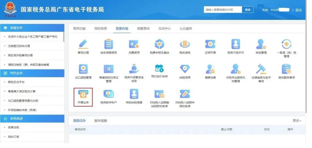
Task: Open 政策法规 sidebar link
Action: point(14,127)
